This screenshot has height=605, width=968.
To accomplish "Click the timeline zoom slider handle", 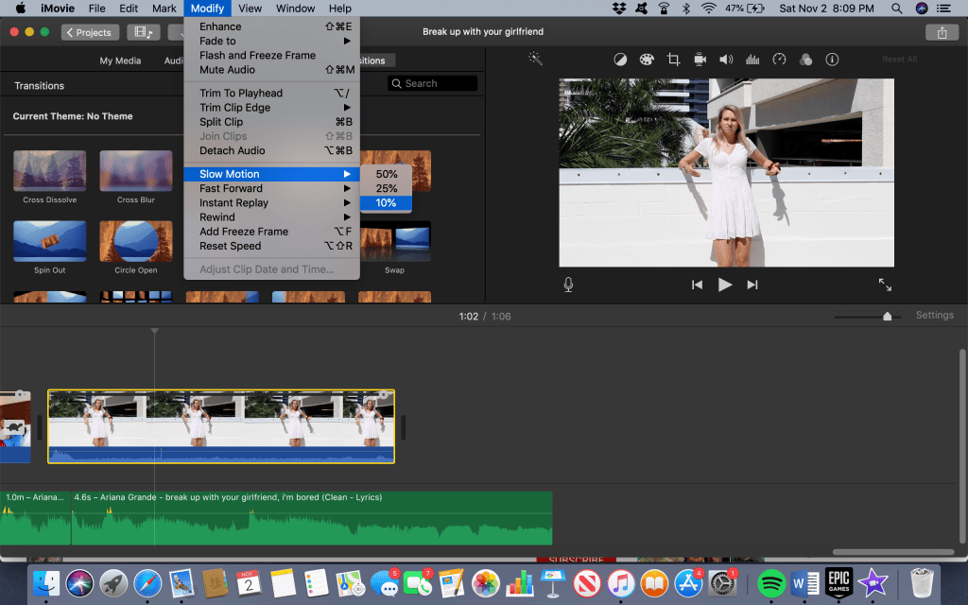I will point(887,316).
